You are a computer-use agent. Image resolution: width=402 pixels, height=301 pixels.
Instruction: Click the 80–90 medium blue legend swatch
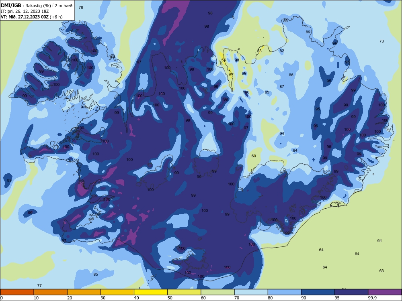click(285, 292)
